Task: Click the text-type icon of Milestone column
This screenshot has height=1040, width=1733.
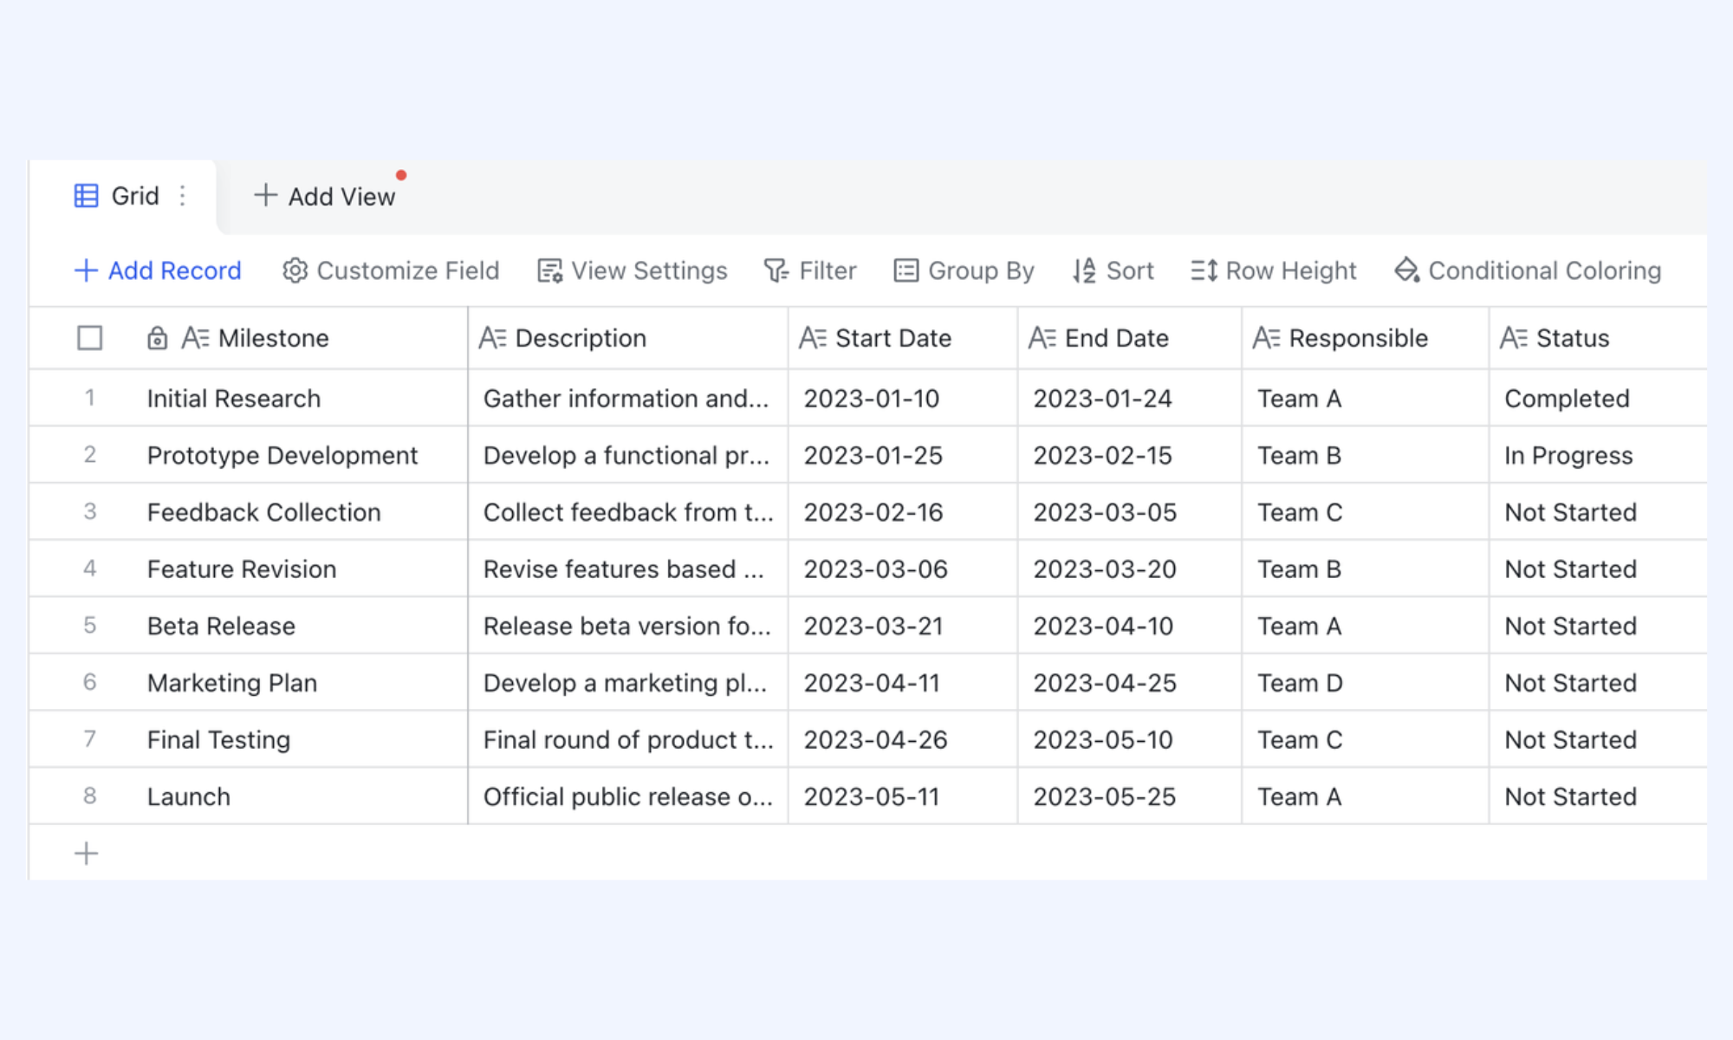Action: [196, 338]
